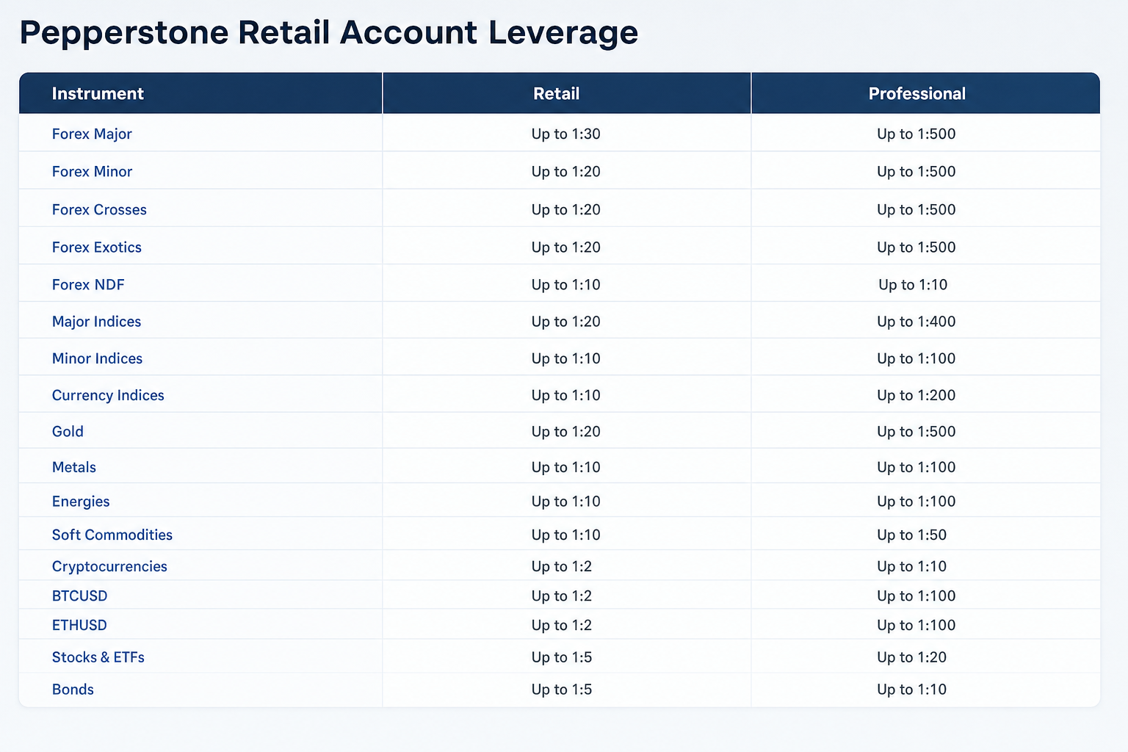
Task: Click the Cryptocurrencies professional leverage value
Action: click(x=912, y=566)
